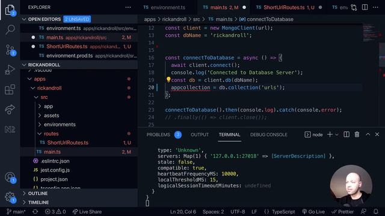Collapse the rickandroll folder
Image resolution: width=385 pixels, height=216 pixels.
[x=33, y=88]
